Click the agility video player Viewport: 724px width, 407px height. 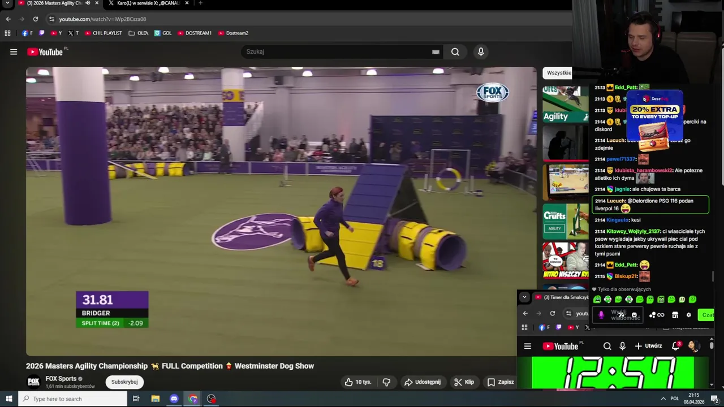281,211
